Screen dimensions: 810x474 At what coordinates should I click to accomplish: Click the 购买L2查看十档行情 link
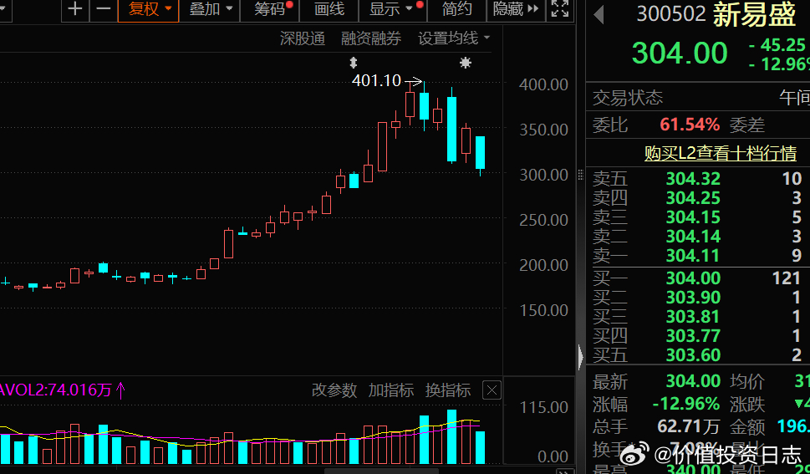point(720,154)
